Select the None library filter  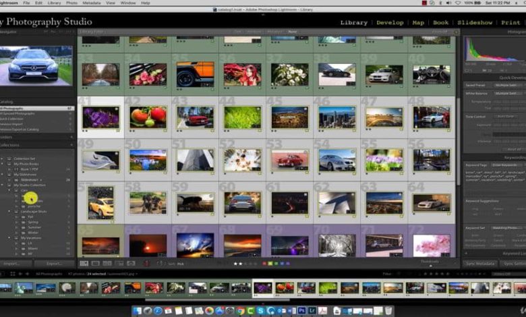pyautogui.click(x=293, y=32)
